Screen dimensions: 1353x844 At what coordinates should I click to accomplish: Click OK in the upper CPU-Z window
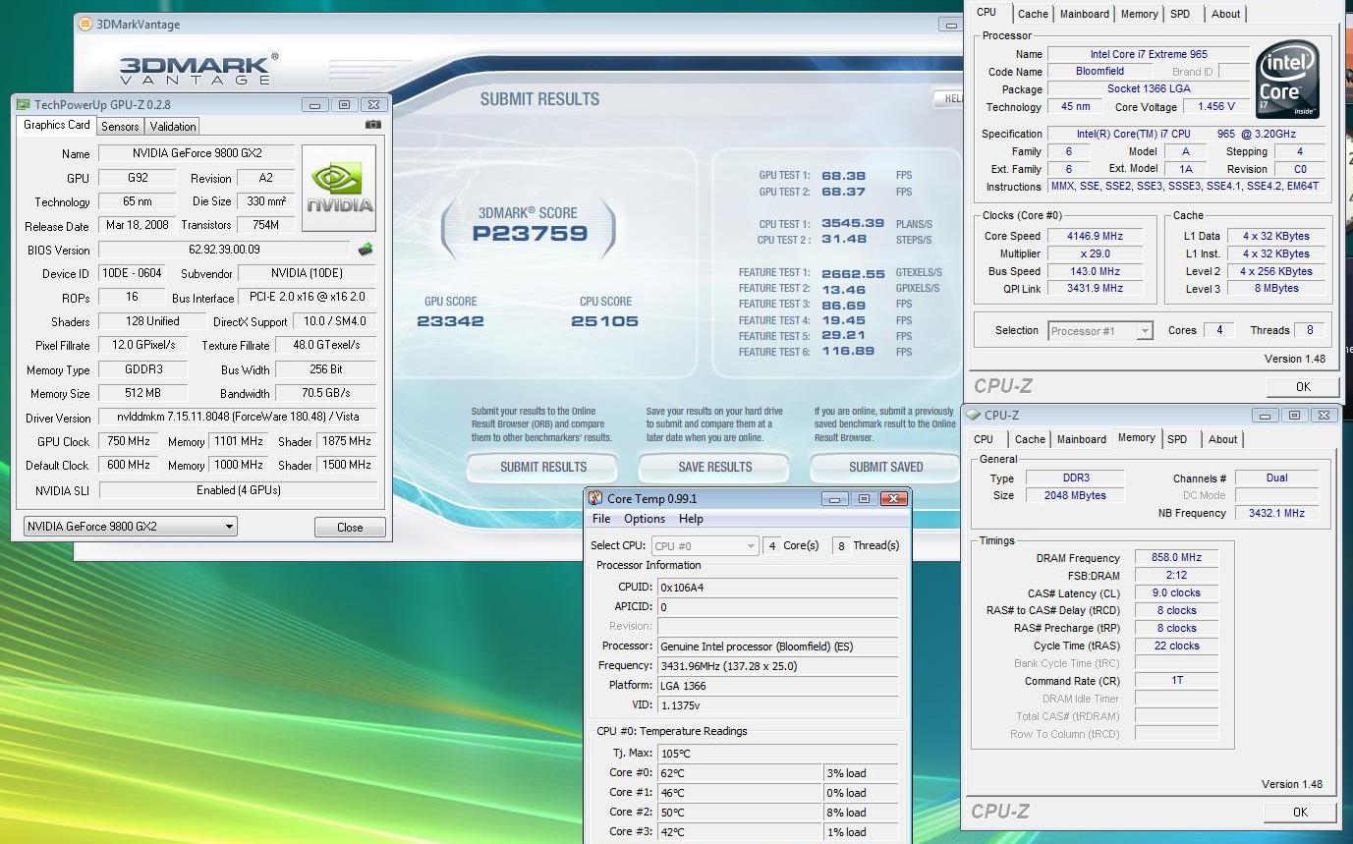1303,386
